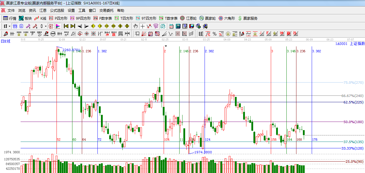The image size is (365, 173).
Task: Select the hand pan tool
Action: point(135,26)
